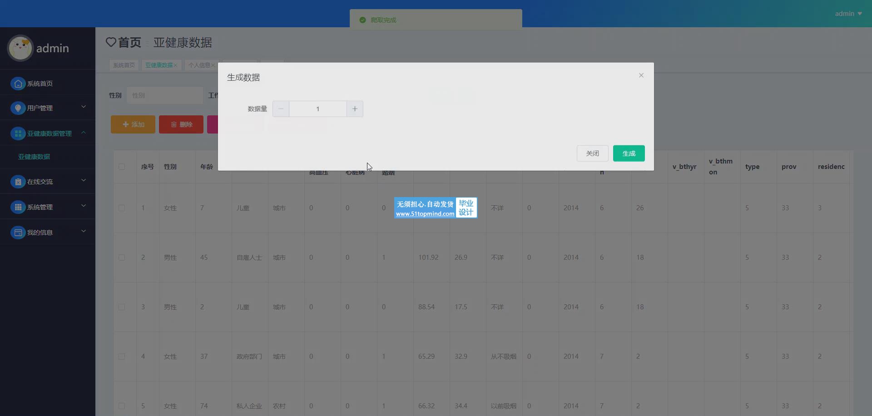Click the 序号 column header

148,167
